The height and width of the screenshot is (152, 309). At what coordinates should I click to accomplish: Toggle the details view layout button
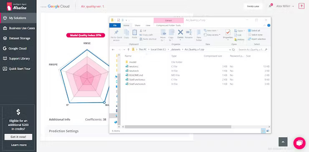263,131
